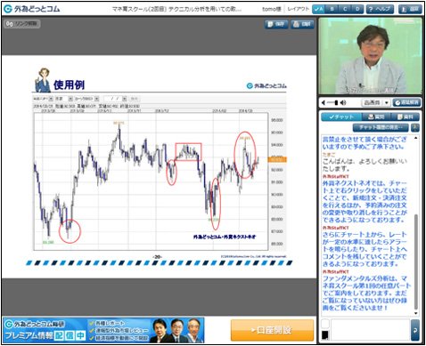
Task: Select layout option A
Action: [x=319, y=10]
